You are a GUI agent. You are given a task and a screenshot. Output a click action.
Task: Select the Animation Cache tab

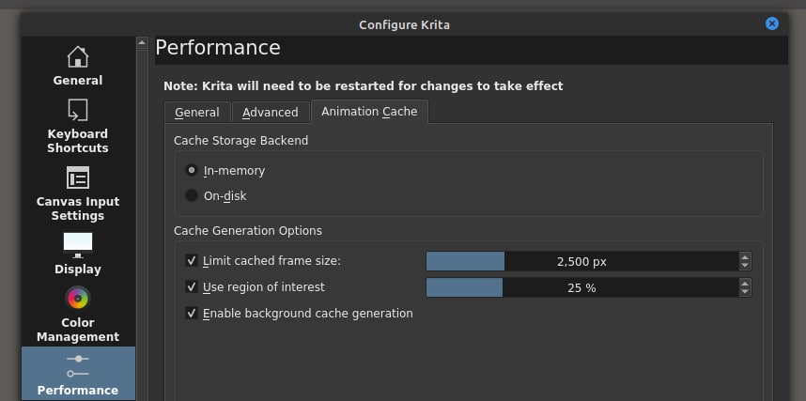click(369, 112)
